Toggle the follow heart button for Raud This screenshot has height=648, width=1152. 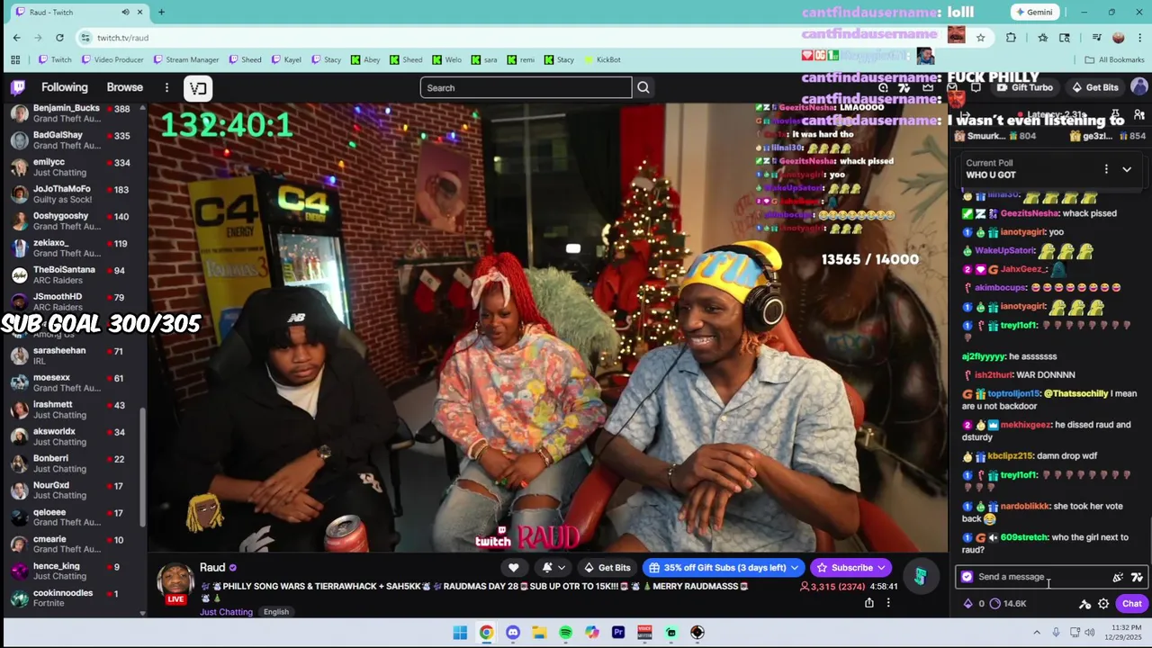pos(513,567)
